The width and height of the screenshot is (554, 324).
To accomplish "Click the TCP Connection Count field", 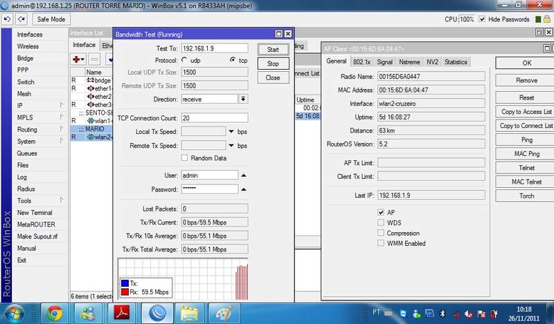I will coord(215,117).
